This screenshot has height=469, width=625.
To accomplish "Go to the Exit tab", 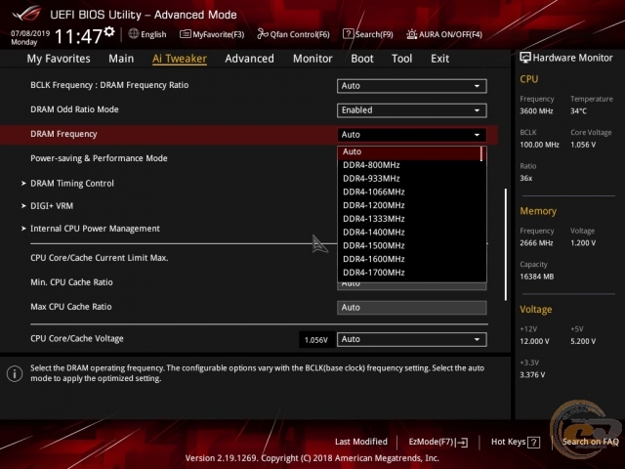I will tap(440, 59).
